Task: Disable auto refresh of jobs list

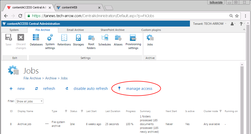Action: tap(90, 89)
